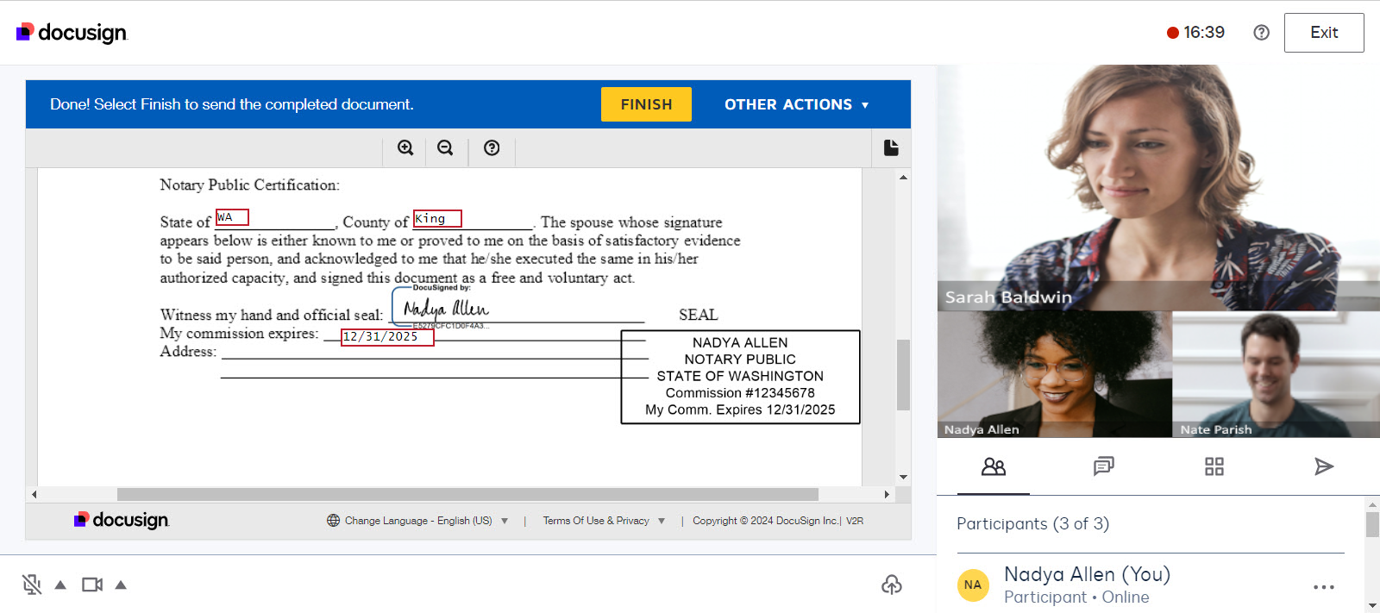The image size is (1380, 613).
Task: Unmute the microphone
Action: pos(32,585)
